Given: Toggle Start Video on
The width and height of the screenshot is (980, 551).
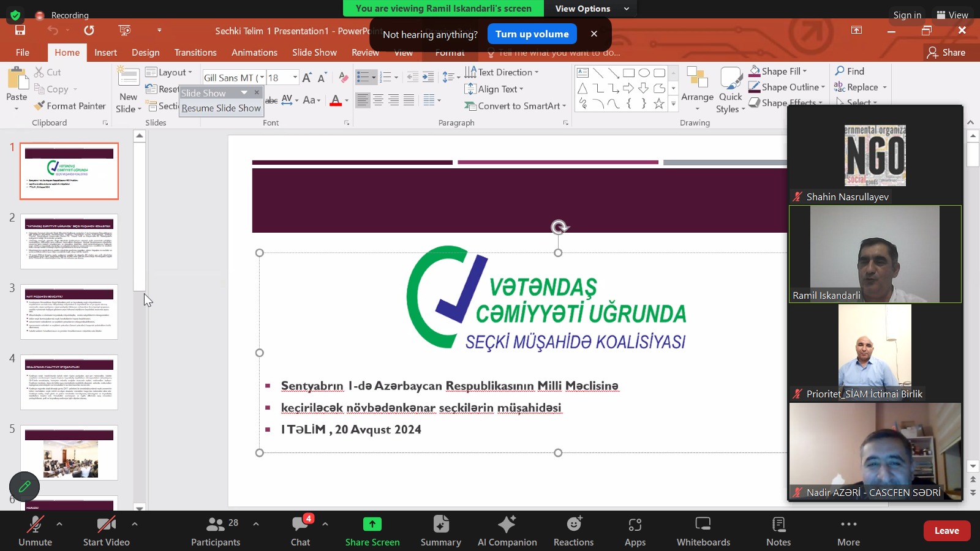Looking at the screenshot, I should click(106, 531).
